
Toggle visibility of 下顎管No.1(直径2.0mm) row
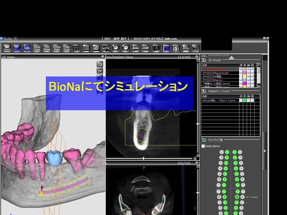[241, 84]
